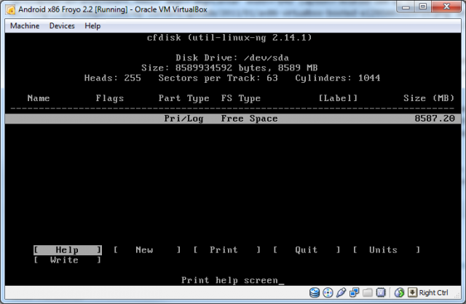The width and height of the screenshot is (466, 304).
Task: Click the network adapters status icon
Action: point(355,292)
